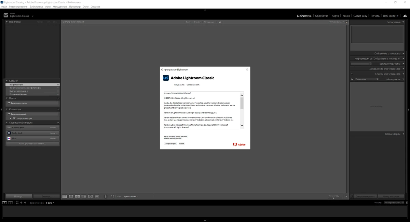Collapse the Сервисы публикации panel
Image resolution: width=410 pixels, height=222 pixels.
pos(7,123)
